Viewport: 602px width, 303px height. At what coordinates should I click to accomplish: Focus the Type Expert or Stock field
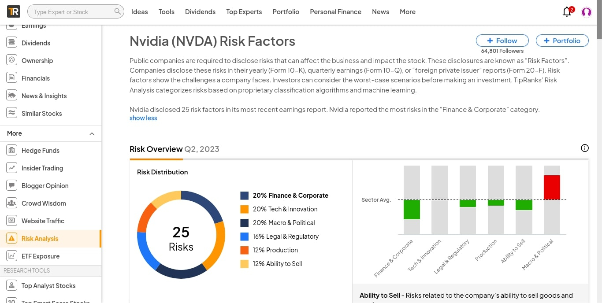[x=71, y=12]
